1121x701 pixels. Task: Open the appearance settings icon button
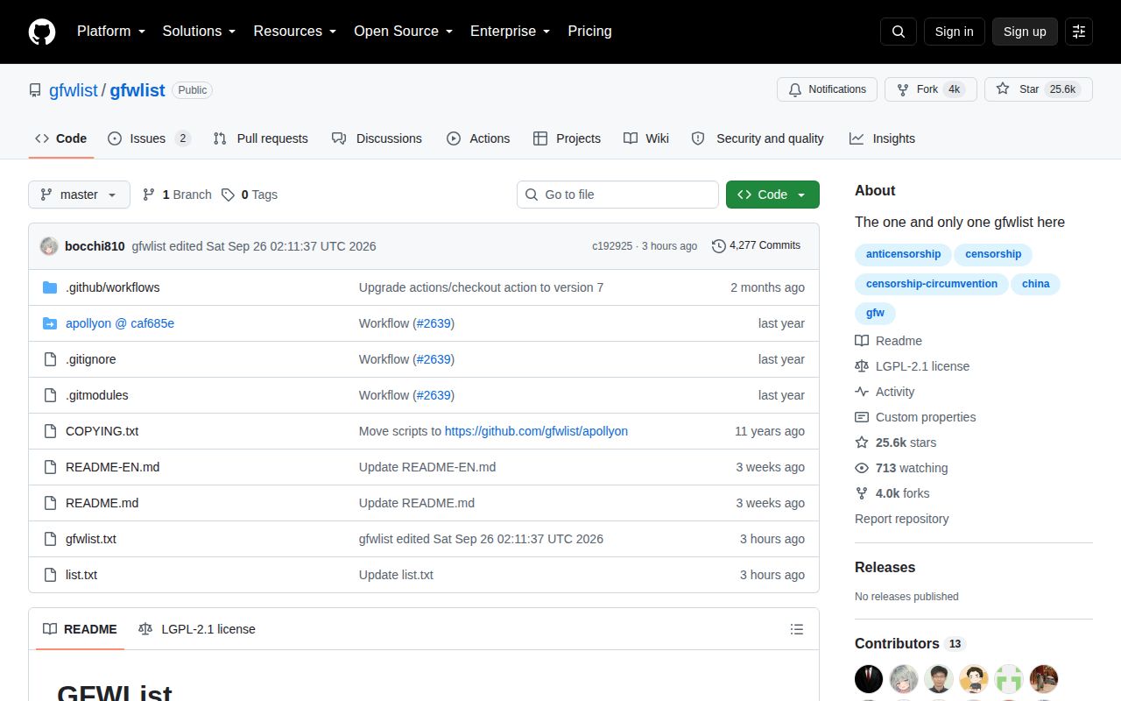pos(1079,32)
